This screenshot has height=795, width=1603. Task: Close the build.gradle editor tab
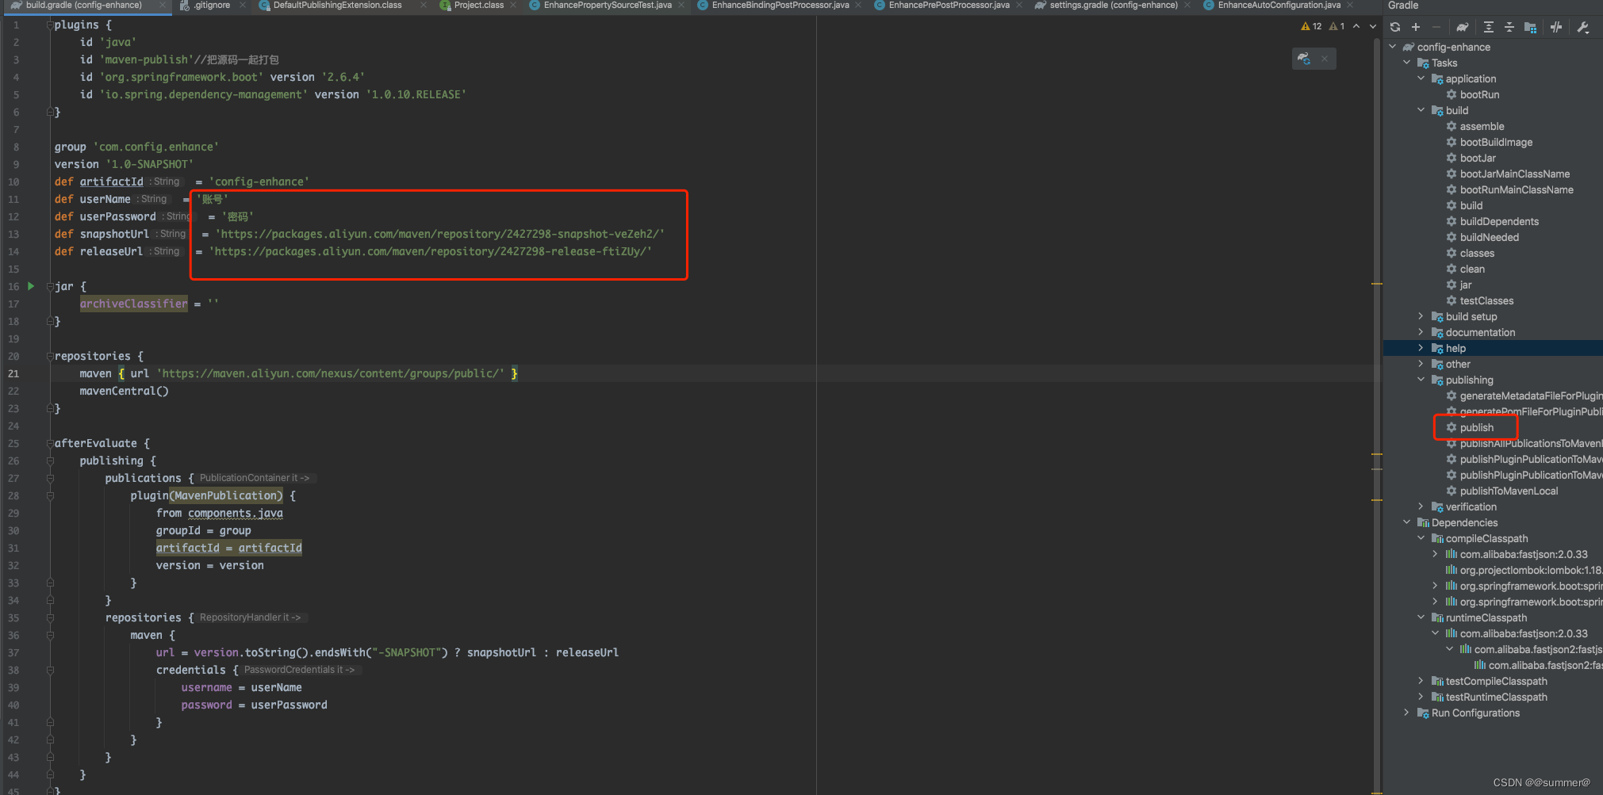[162, 5]
